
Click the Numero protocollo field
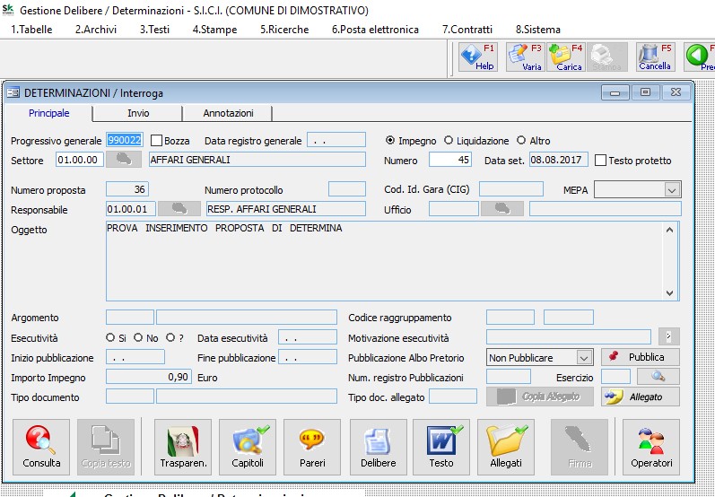[347, 188]
